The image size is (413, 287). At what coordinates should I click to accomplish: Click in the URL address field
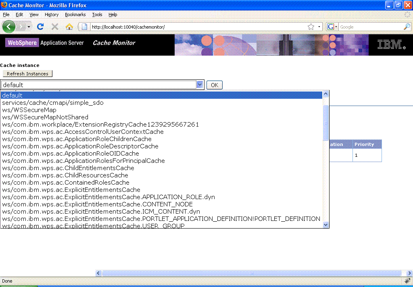pyautogui.click(x=198, y=27)
